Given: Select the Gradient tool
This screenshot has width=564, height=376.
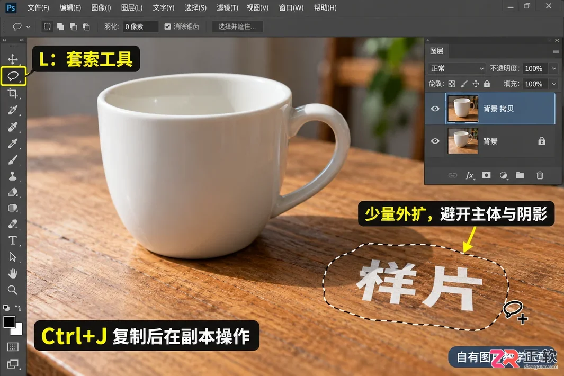Looking at the screenshot, I should [13, 208].
